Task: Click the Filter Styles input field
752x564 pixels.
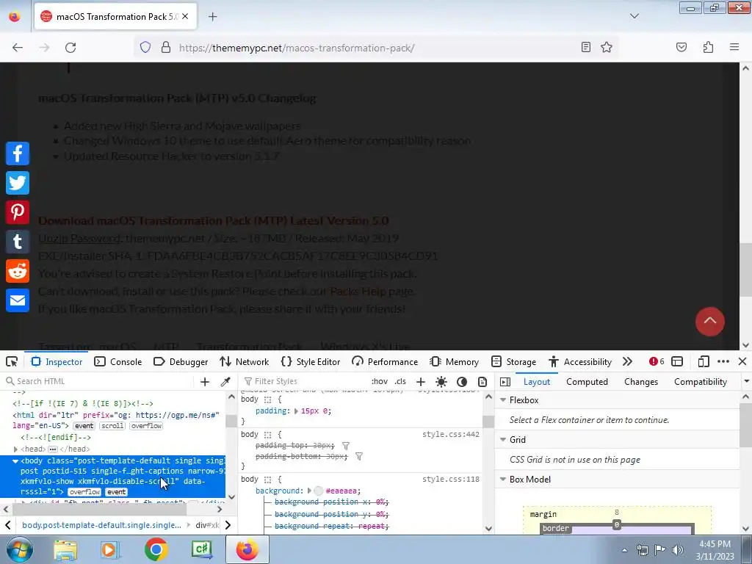Action: click(305, 381)
